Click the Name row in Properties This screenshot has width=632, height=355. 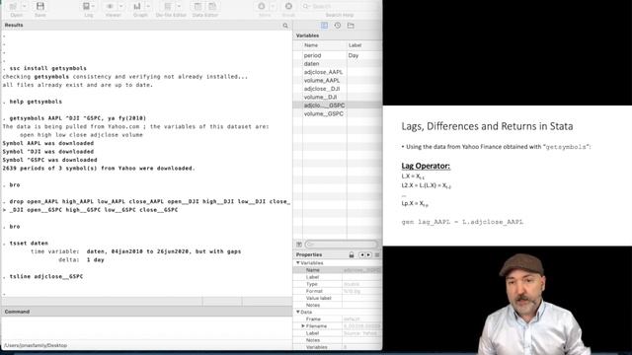pyautogui.click(x=338, y=270)
